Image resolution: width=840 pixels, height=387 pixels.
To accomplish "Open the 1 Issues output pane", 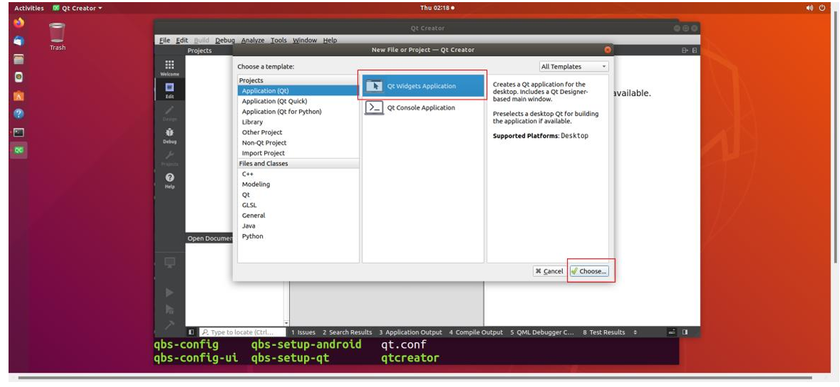I will [x=303, y=332].
